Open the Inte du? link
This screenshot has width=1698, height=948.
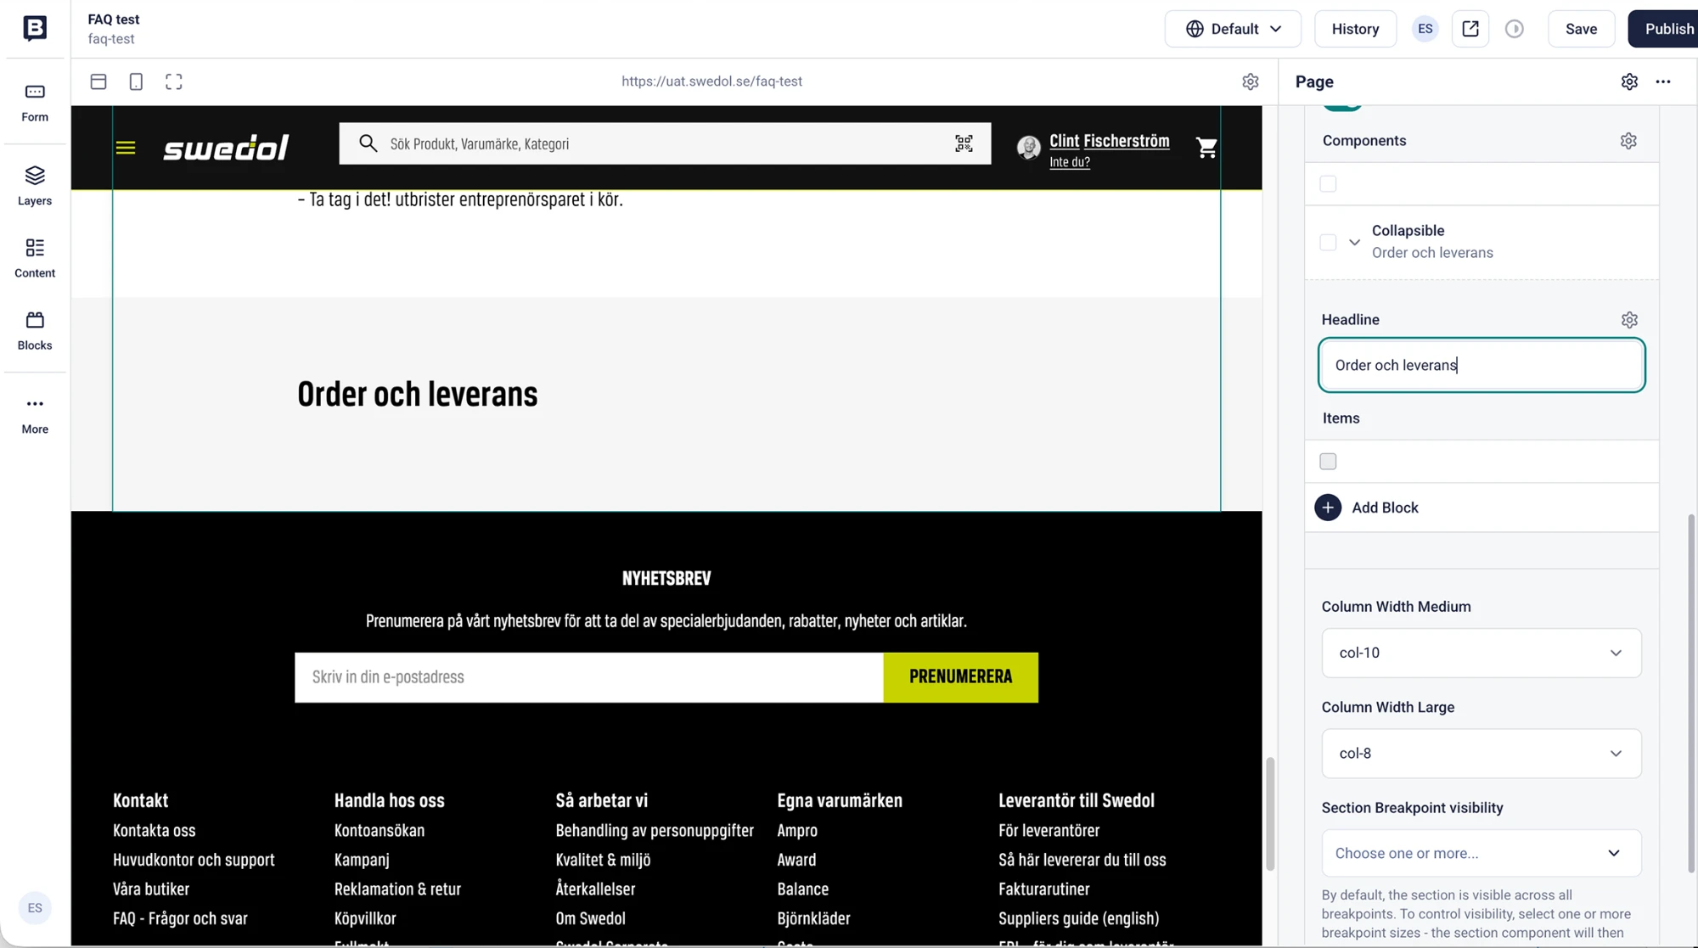[1069, 162]
